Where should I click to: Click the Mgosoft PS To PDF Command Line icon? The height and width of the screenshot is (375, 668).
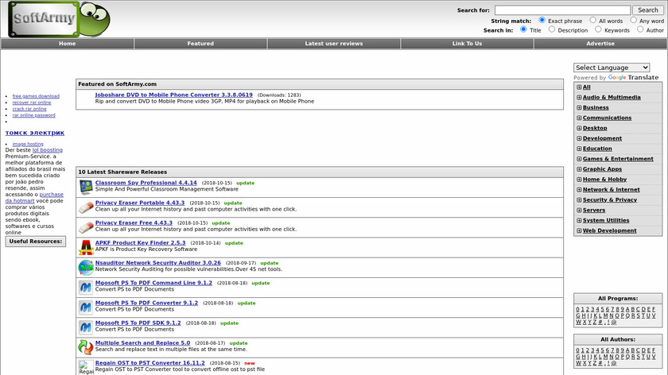pos(86,288)
